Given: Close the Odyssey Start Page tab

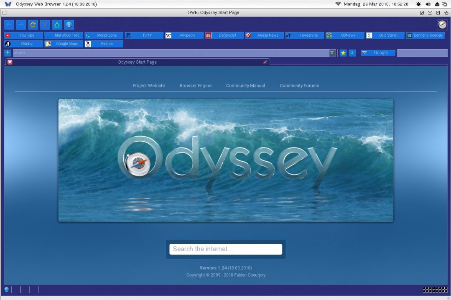Looking at the screenshot, I should [10, 62].
